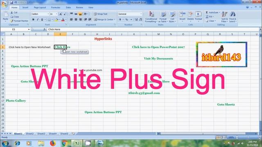Open the font size dropdown

(56, 14)
